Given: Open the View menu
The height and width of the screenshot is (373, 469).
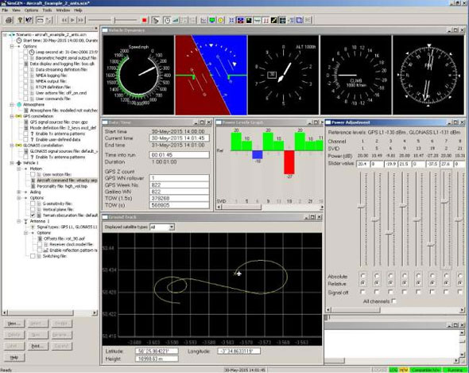Looking at the screenshot, I should pos(16,10).
